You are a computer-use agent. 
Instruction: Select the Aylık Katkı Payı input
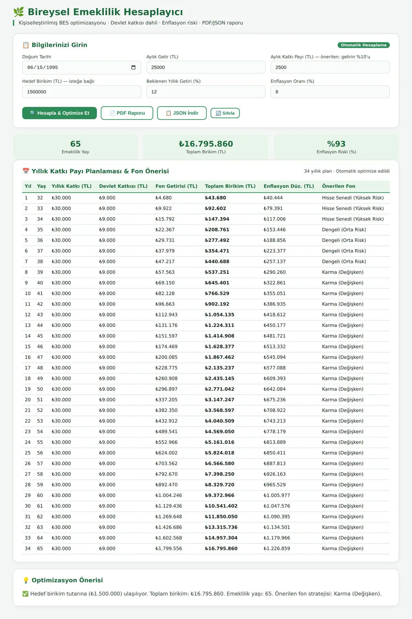pos(330,67)
